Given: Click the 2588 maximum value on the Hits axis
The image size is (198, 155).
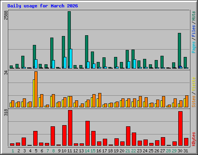Looking at the screenshot, I should click(6, 15).
